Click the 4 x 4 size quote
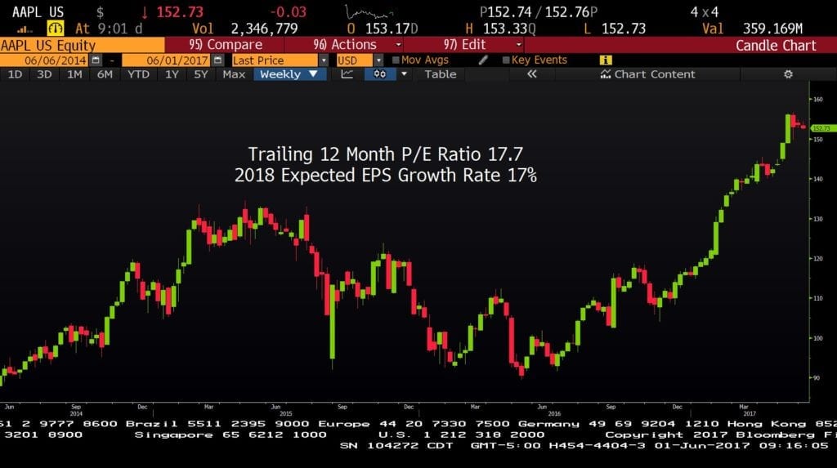Image resolution: width=837 pixels, height=468 pixels. (705, 11)
